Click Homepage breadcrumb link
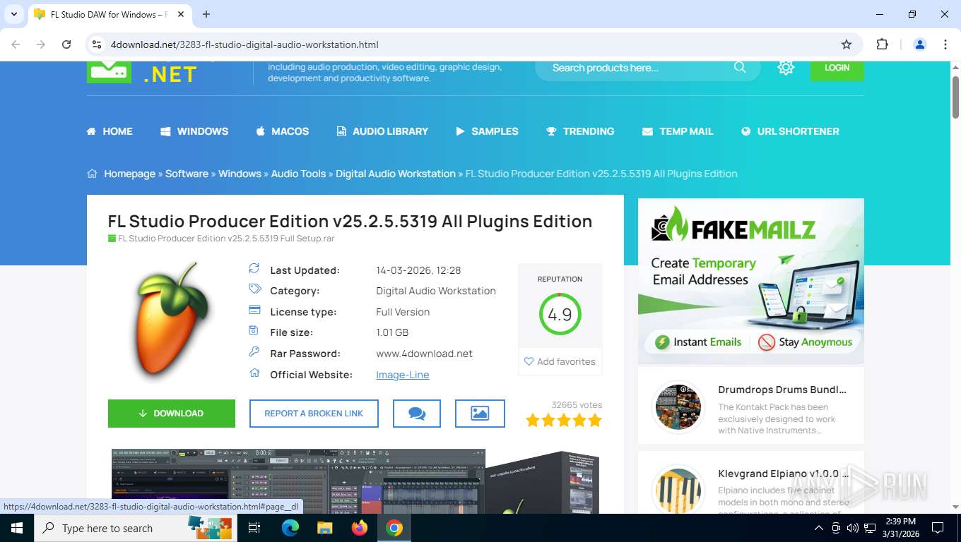This screenshot has width=961, height=542. tap(129, 174)
